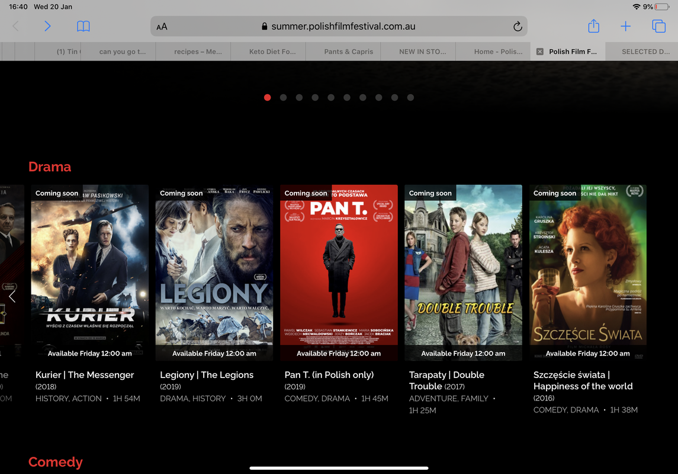678x474 pixels.
Task: Add a new tab with plus icon
Action: (x=625, y=27)
